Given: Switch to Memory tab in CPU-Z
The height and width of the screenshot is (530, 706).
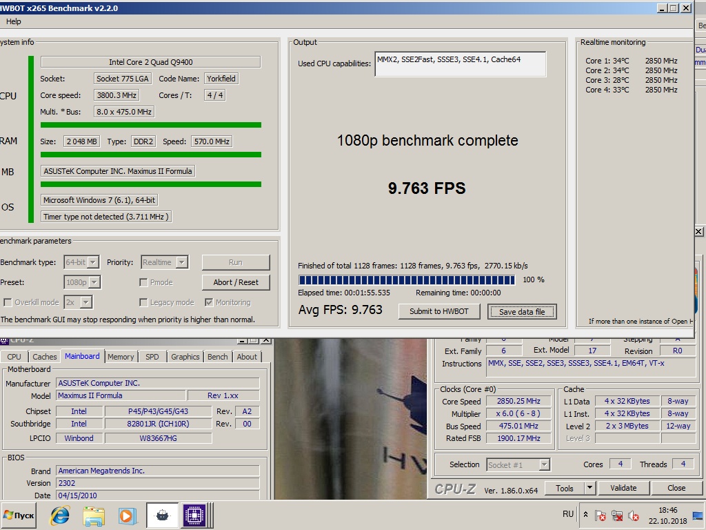Looking at the screenshot, I should pos(121,357).
